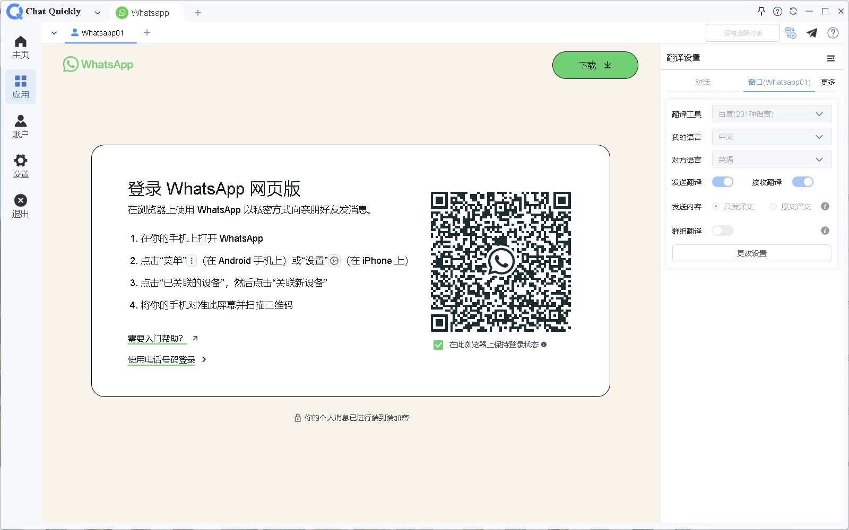
Task: Open the 我的语言 dropdown
Action: tap(772, 137)
